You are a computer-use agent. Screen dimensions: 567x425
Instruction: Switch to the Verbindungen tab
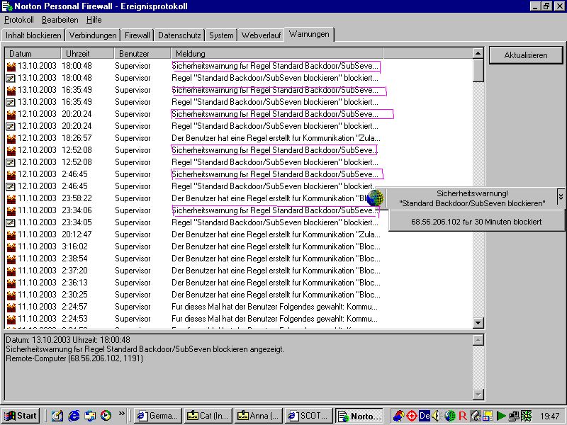93,35
